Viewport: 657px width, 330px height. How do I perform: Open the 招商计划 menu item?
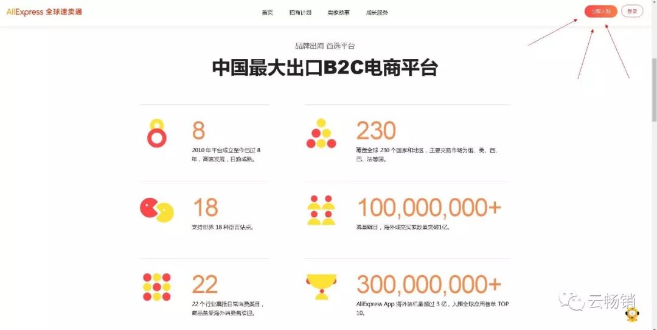tap(300, 13)
